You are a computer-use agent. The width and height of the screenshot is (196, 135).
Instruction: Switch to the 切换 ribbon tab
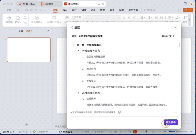(84, 10)
